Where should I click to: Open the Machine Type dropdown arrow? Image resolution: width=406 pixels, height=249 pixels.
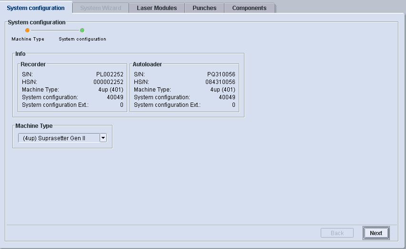(x=103, y=138)
